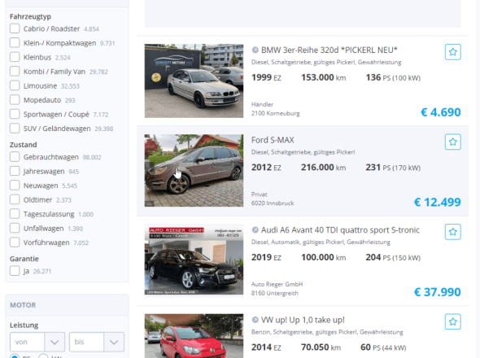Screen dimensions: 480x358
Task: Tick the Gebrauchtwagen condition checkbox
Action: 15,157
